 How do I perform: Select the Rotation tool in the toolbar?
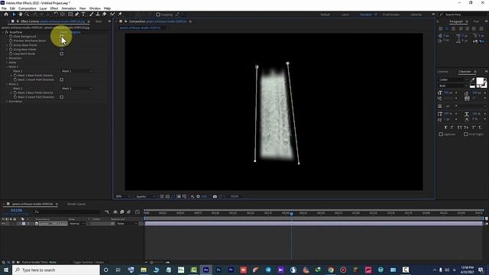pyautogui.click(x=56, y=15)
